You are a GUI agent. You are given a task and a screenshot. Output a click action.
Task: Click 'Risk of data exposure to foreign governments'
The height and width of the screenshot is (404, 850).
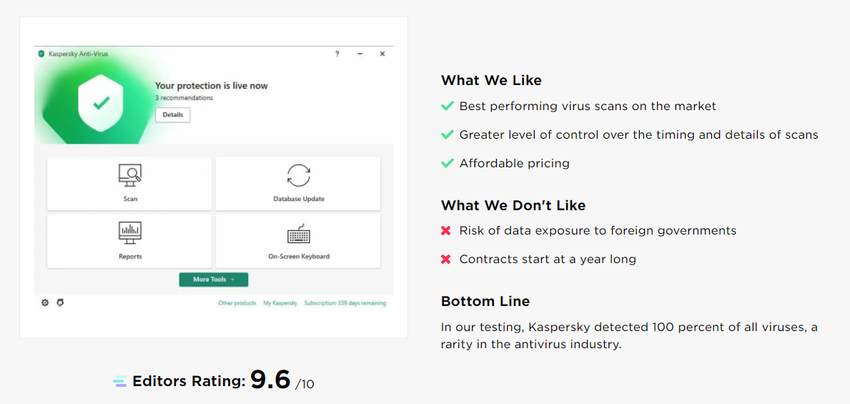[598, 230]
